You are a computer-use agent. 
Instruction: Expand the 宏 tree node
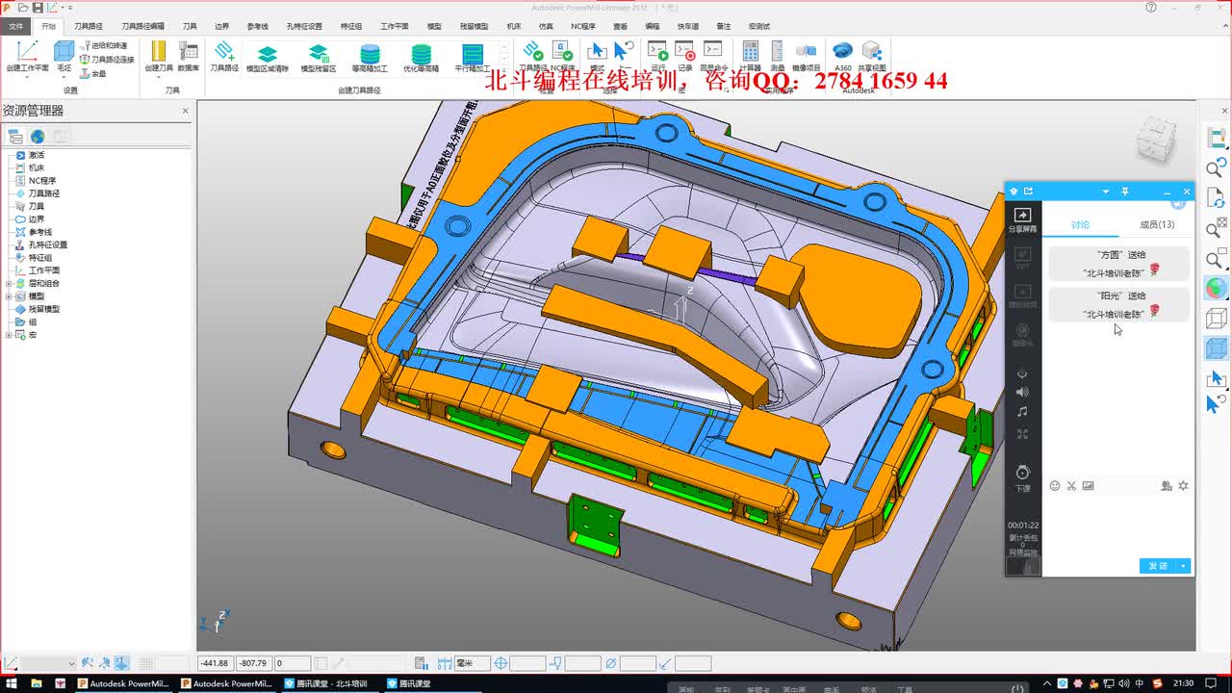point(9,335)
